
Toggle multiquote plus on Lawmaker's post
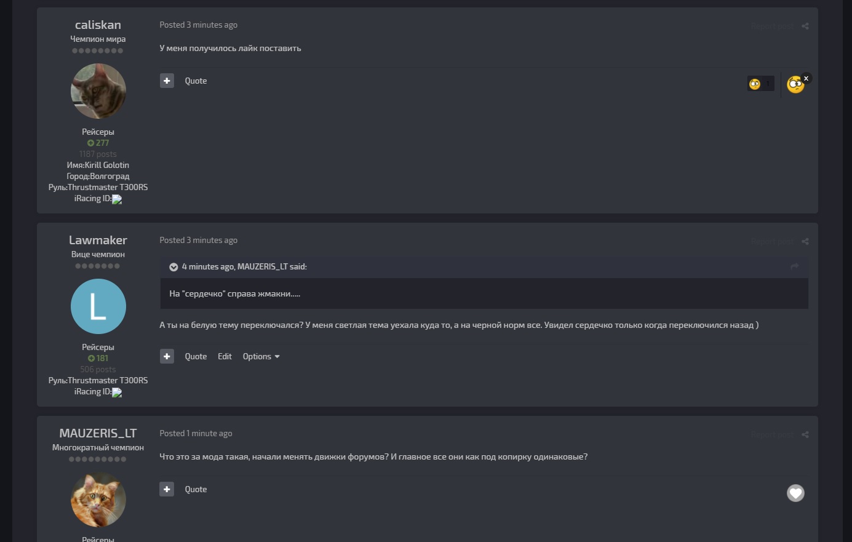167,356
